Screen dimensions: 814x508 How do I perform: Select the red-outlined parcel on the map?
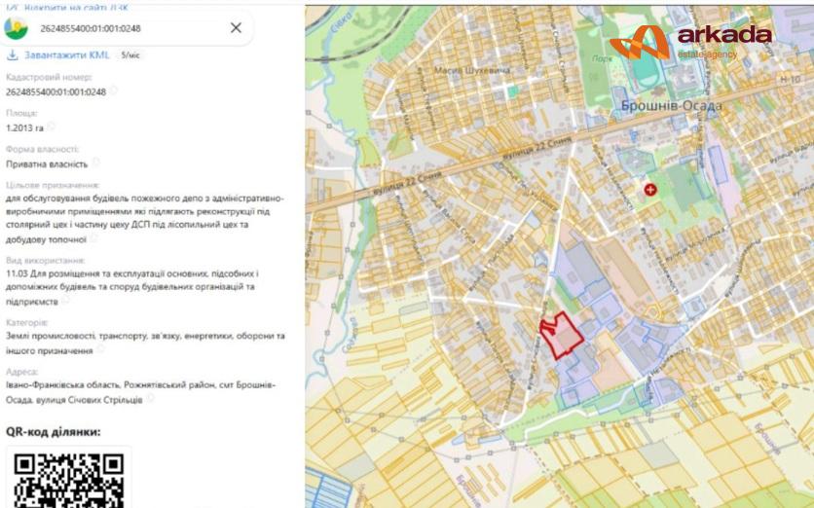click(562, 336)
